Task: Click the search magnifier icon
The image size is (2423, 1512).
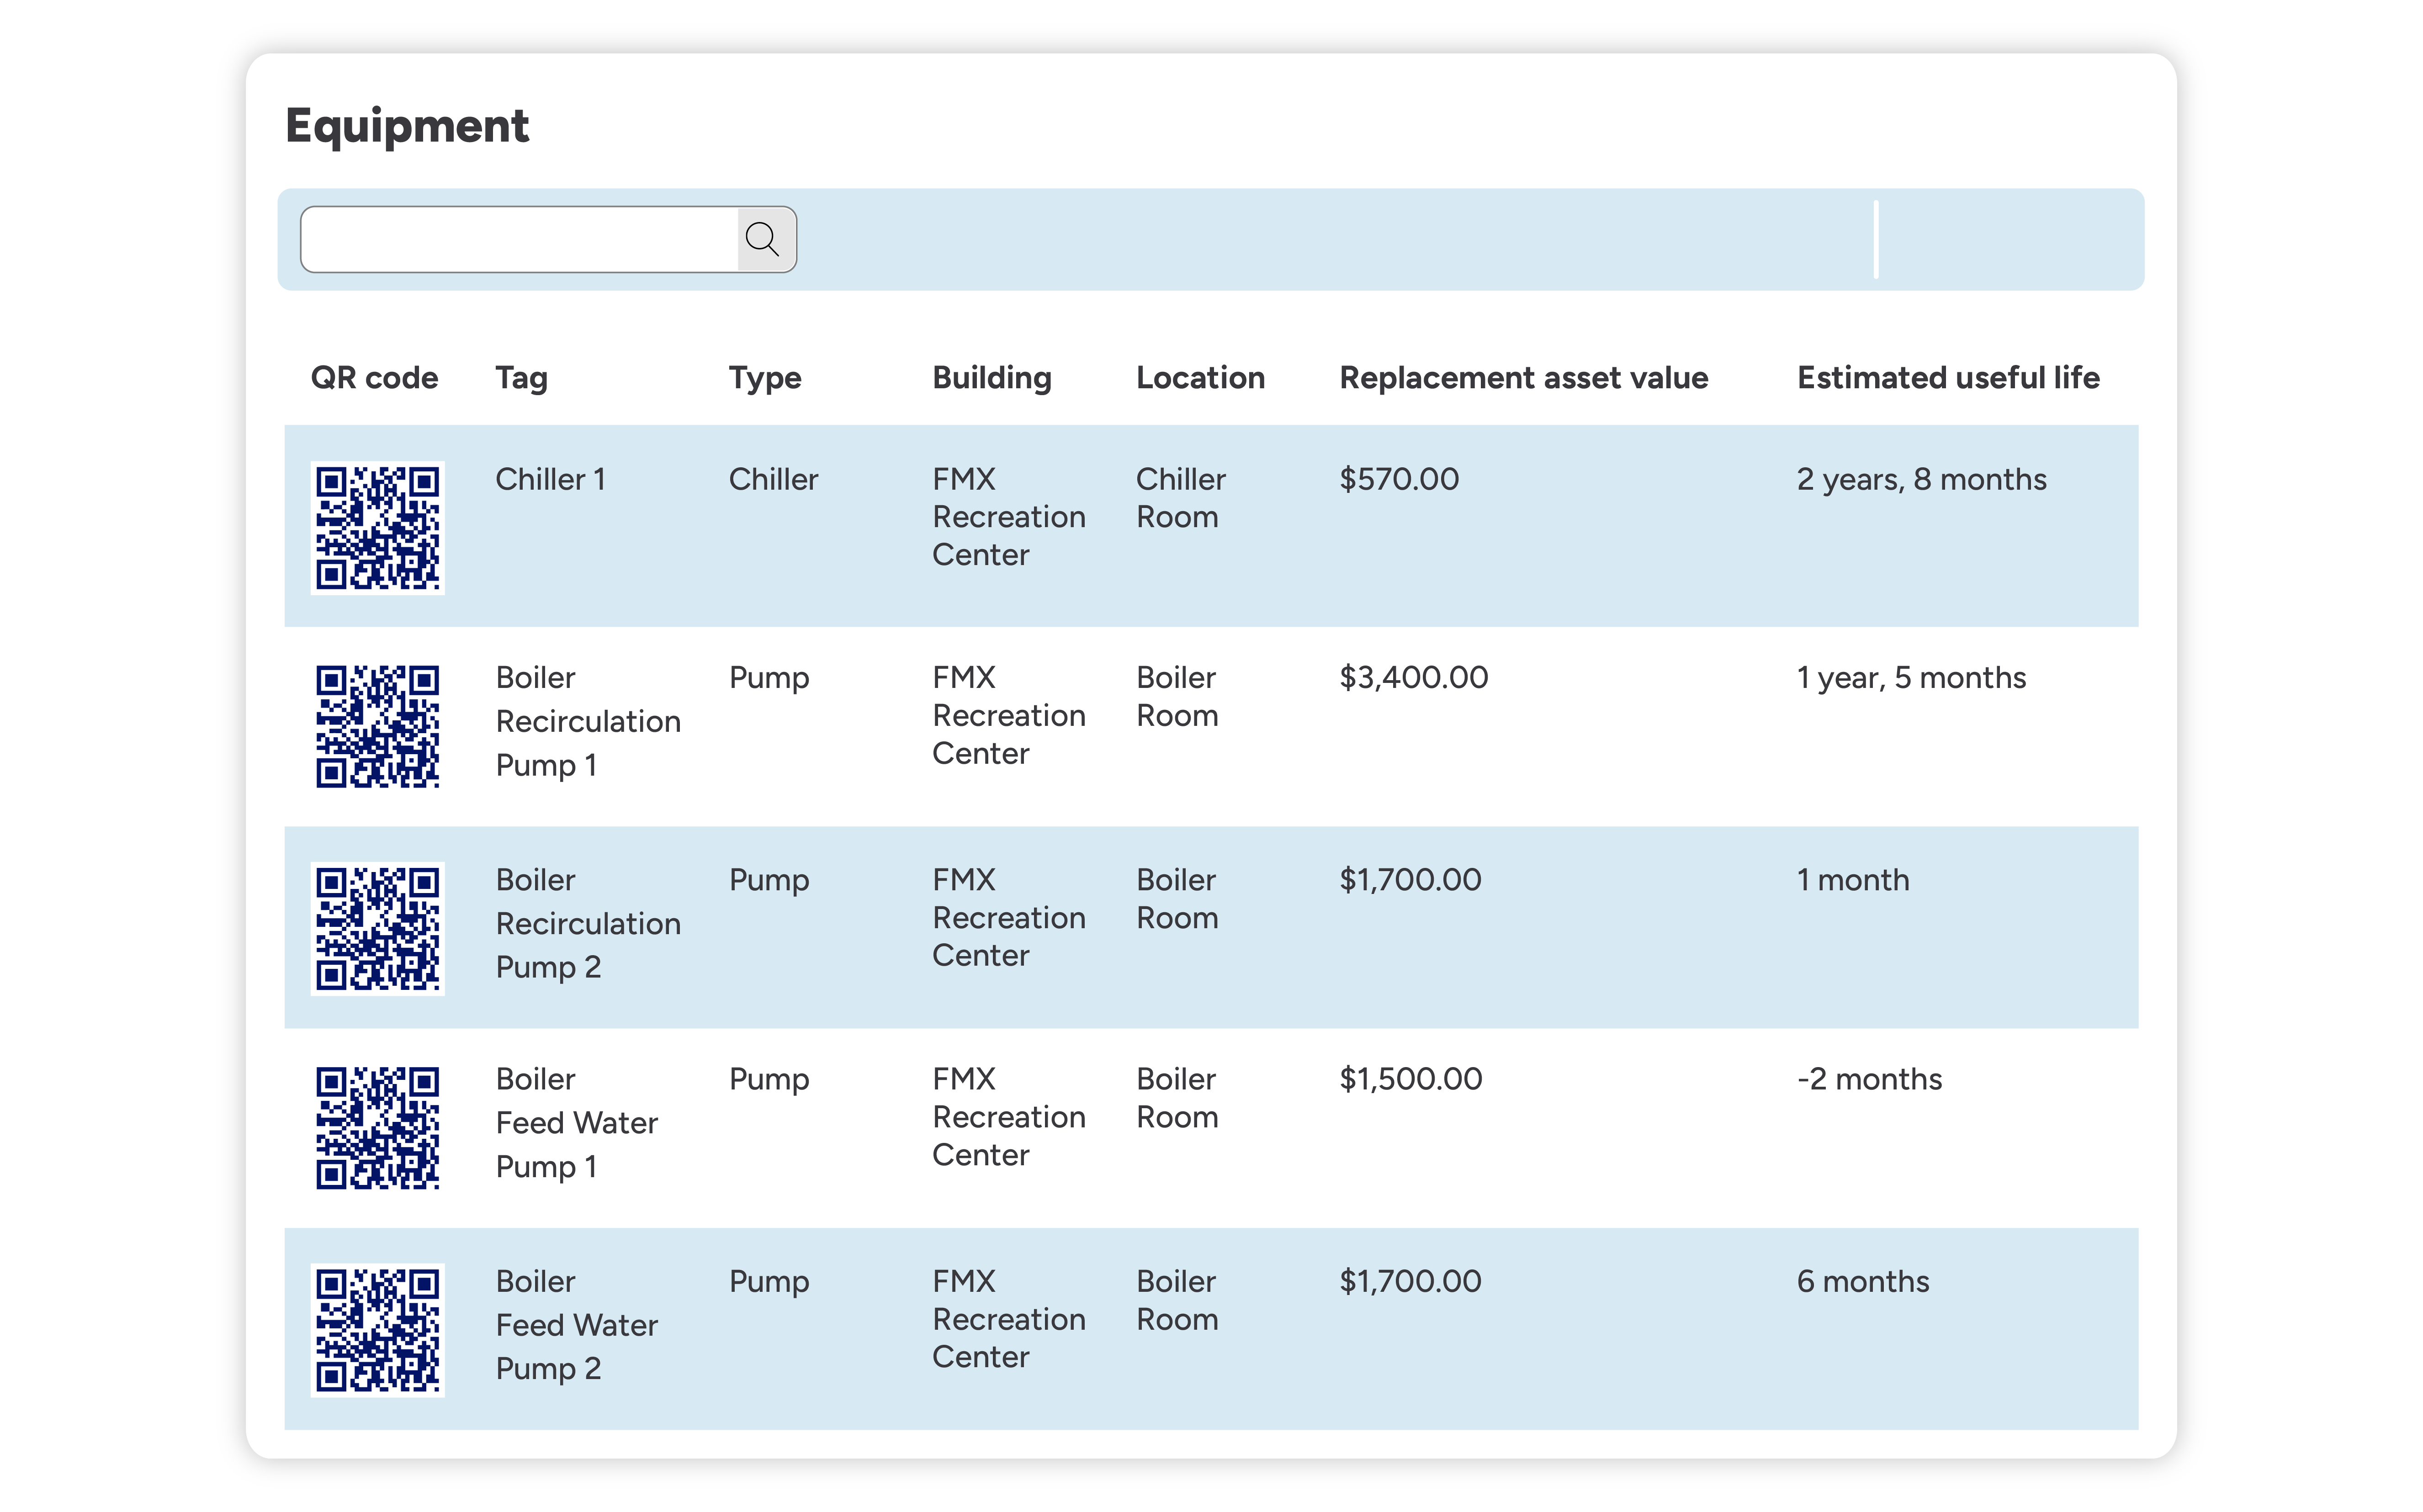Action: [x=763, y=239]
